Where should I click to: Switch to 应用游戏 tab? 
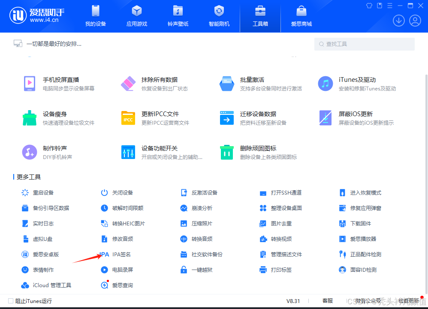[x=137, y=16]
